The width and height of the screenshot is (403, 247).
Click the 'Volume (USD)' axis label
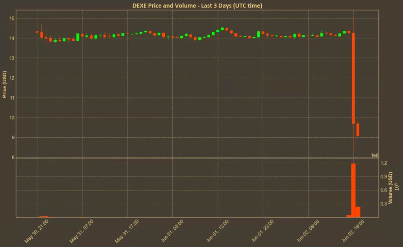pyautogui.click(x=390, y=188)
